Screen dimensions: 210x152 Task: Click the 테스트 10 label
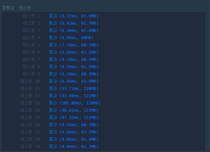(x=30, y=81)
